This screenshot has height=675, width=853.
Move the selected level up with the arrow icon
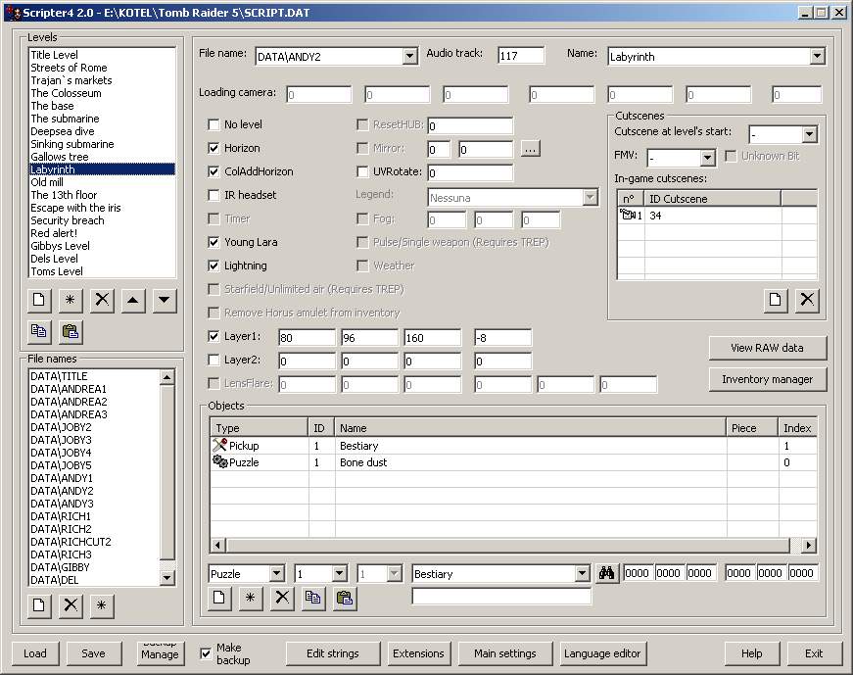[x=133, y=300]
